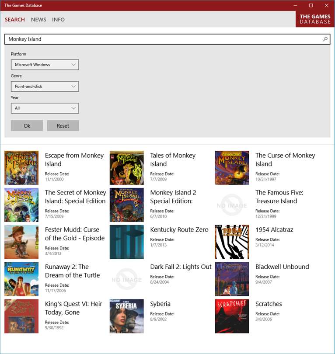Image resolution: width=335 pixels, height=354 pixels.
Task: Click title Fester Mudd: Curse of the Gold
Action: (75, 234)
